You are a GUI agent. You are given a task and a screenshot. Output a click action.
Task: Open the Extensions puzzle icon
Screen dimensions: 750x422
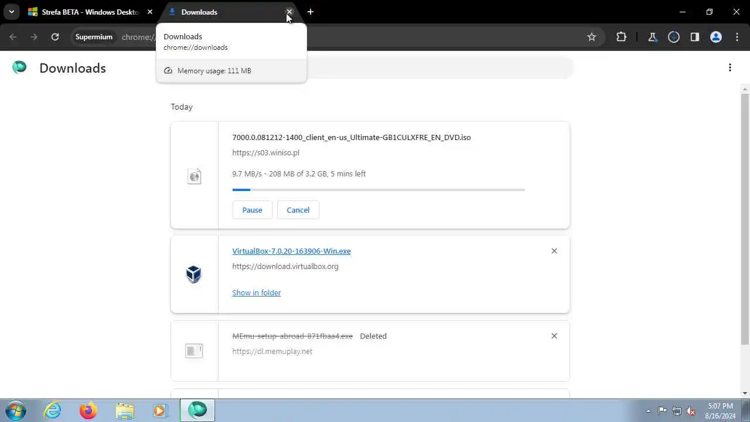click(x=622, y=37)
